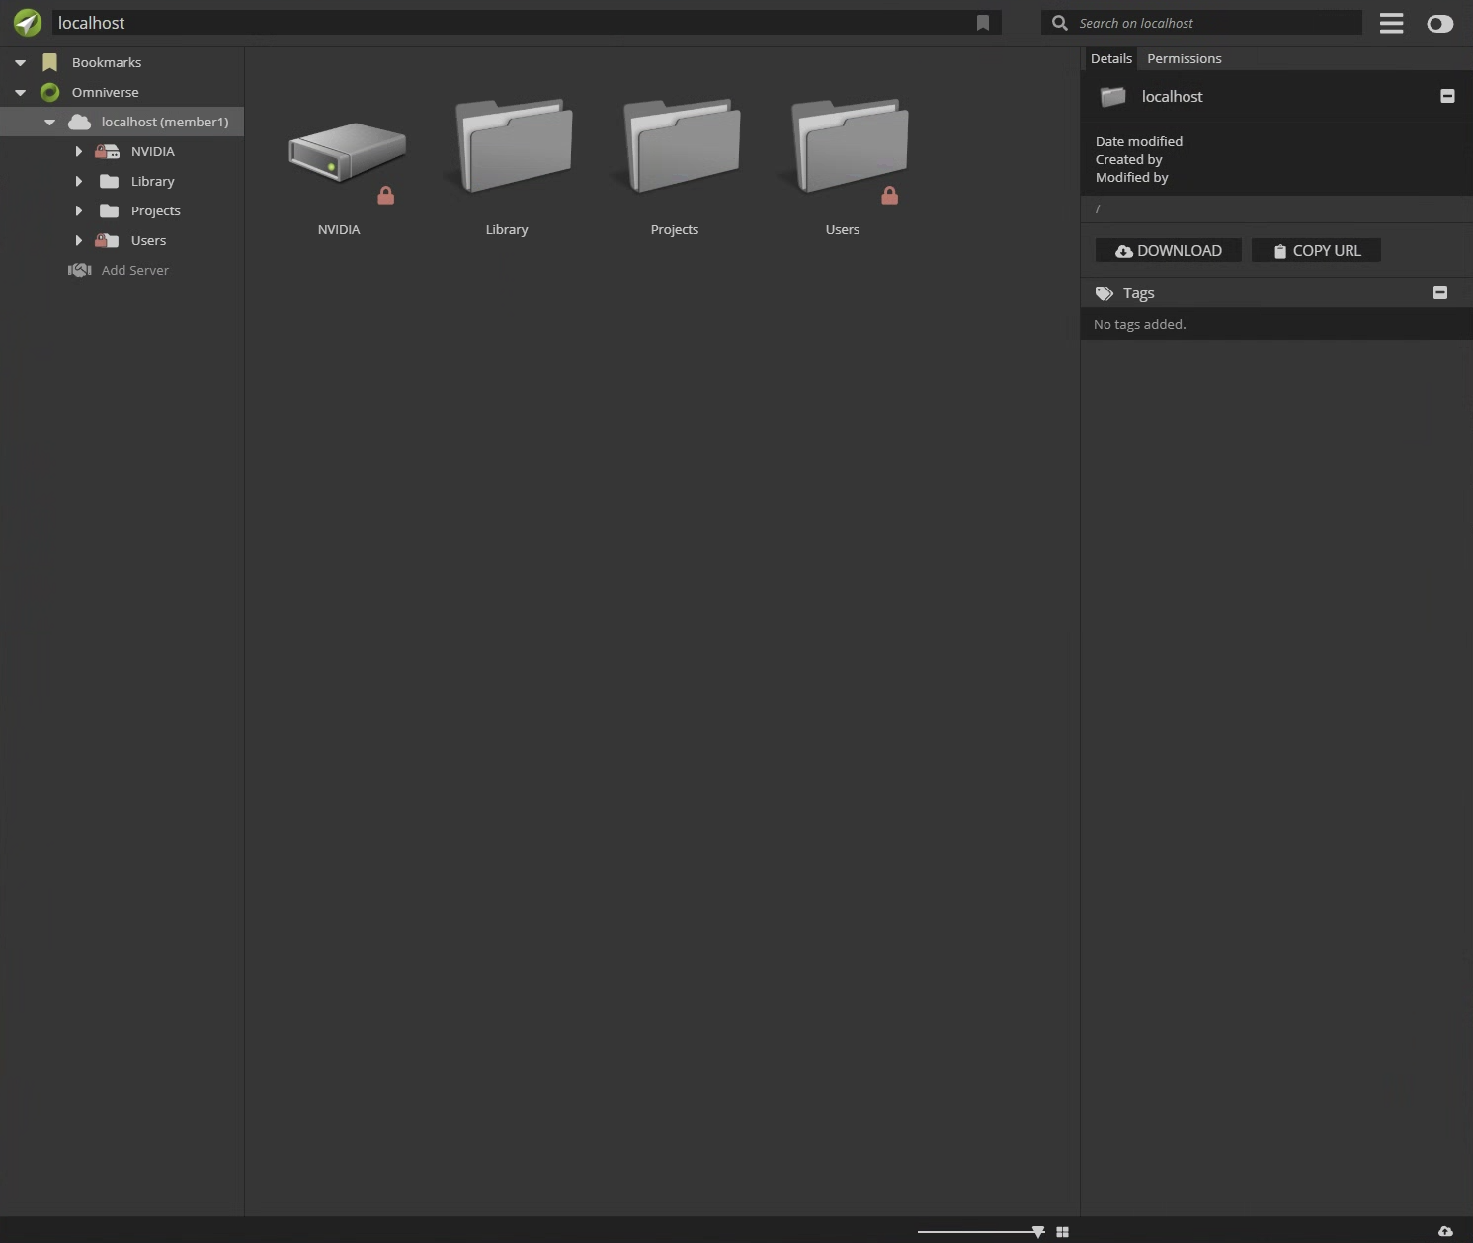The width and height of the screenshot is (1473, 1243).
Task: Click the search magnifier icon
Action: point(1059,23)
